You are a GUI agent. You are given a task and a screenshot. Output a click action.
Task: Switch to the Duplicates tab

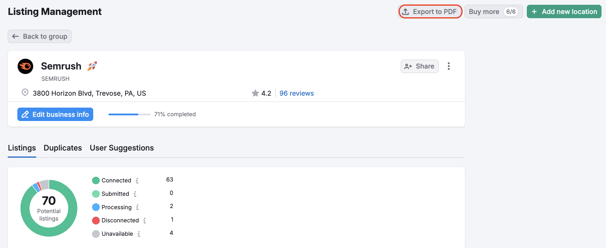[63, 148]
